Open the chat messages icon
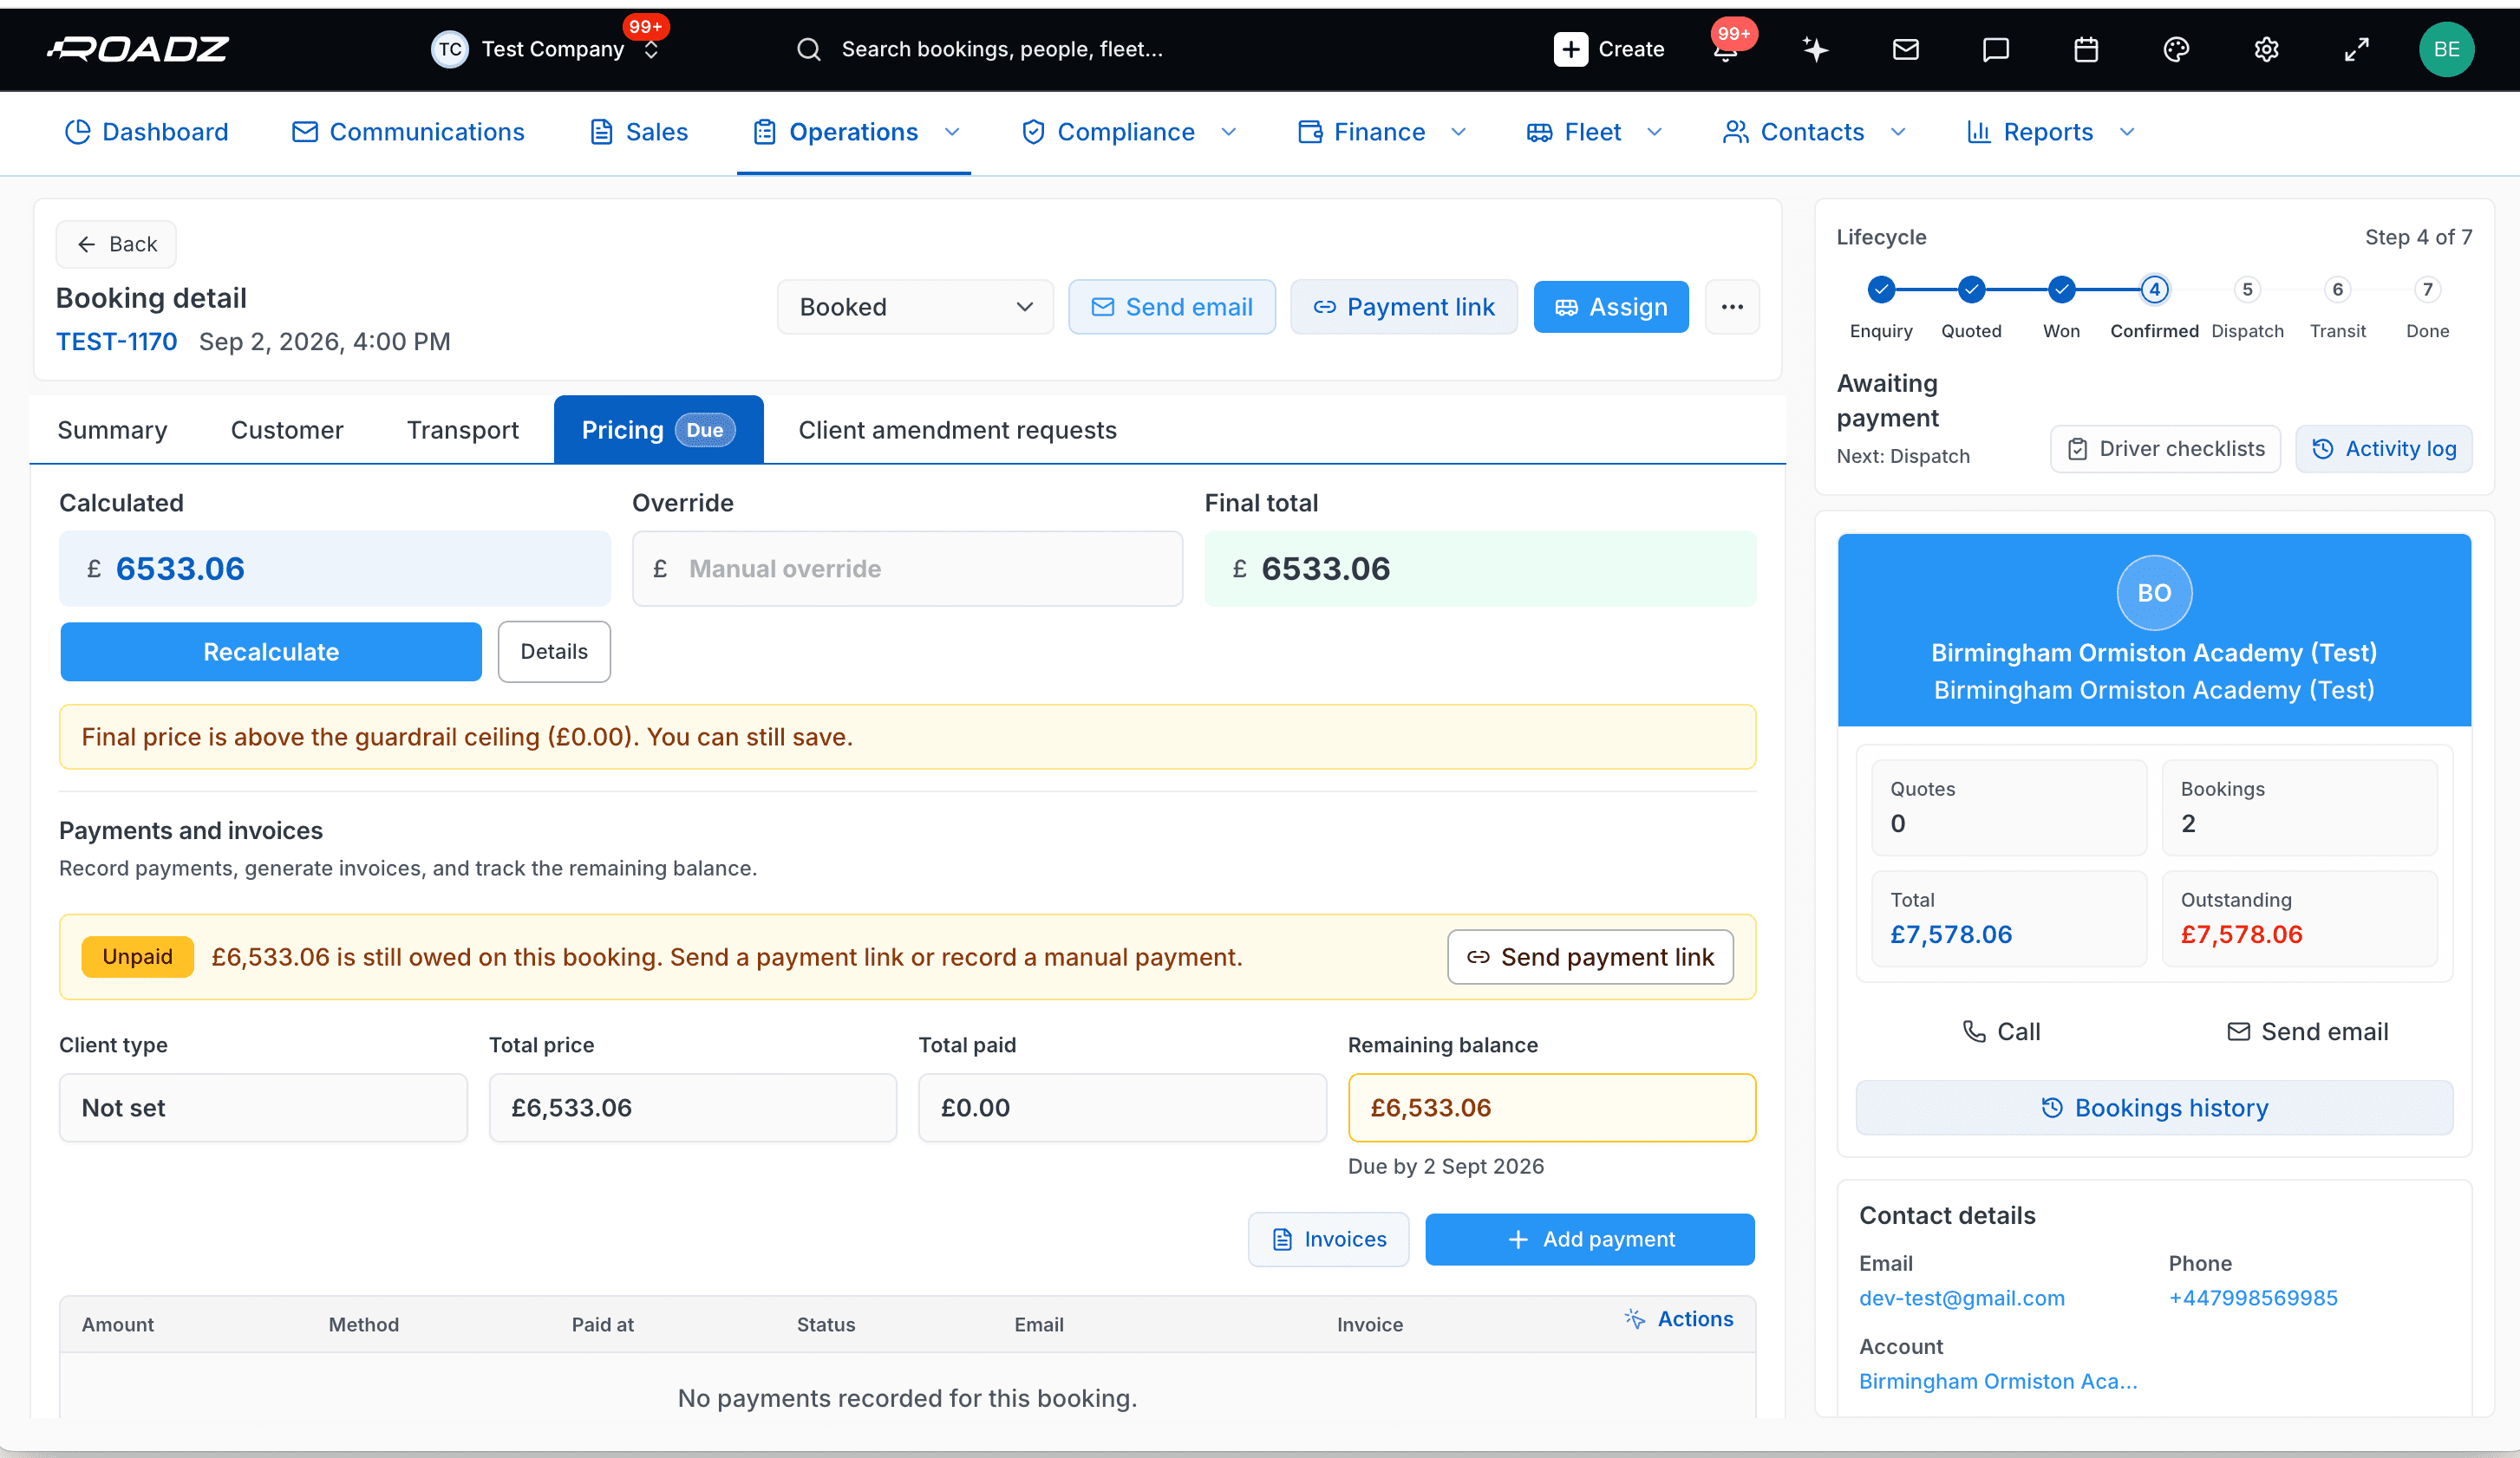The image size is (2520, 1458). tap(1995, 49)
